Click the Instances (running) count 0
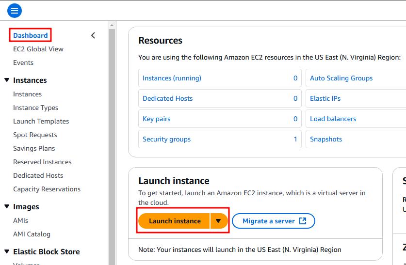The height and width of the screenshot is (265, 406). coord(295,78)
